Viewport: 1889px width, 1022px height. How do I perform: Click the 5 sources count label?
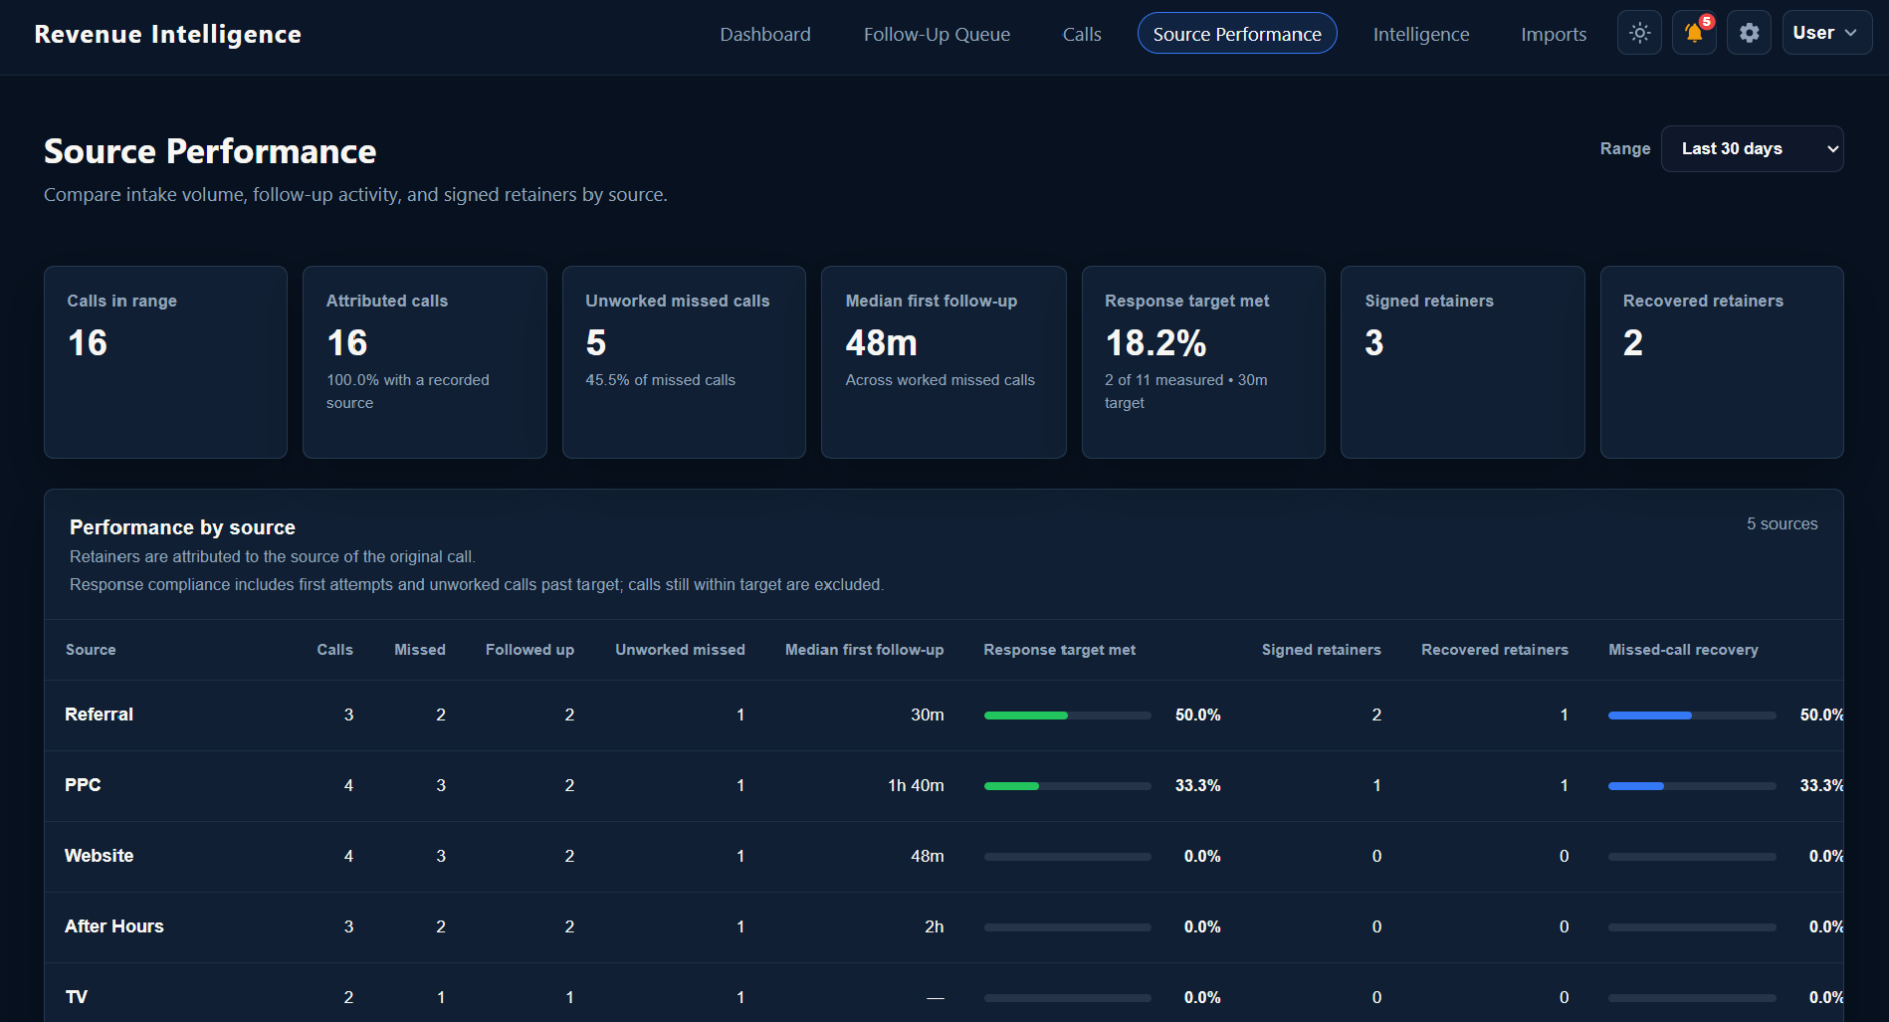point(1782,523)
